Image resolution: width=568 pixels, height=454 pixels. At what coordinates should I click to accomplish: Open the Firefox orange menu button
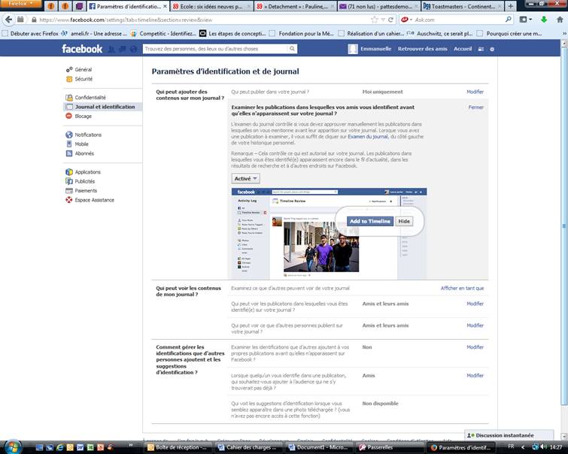tap(20, 4)
